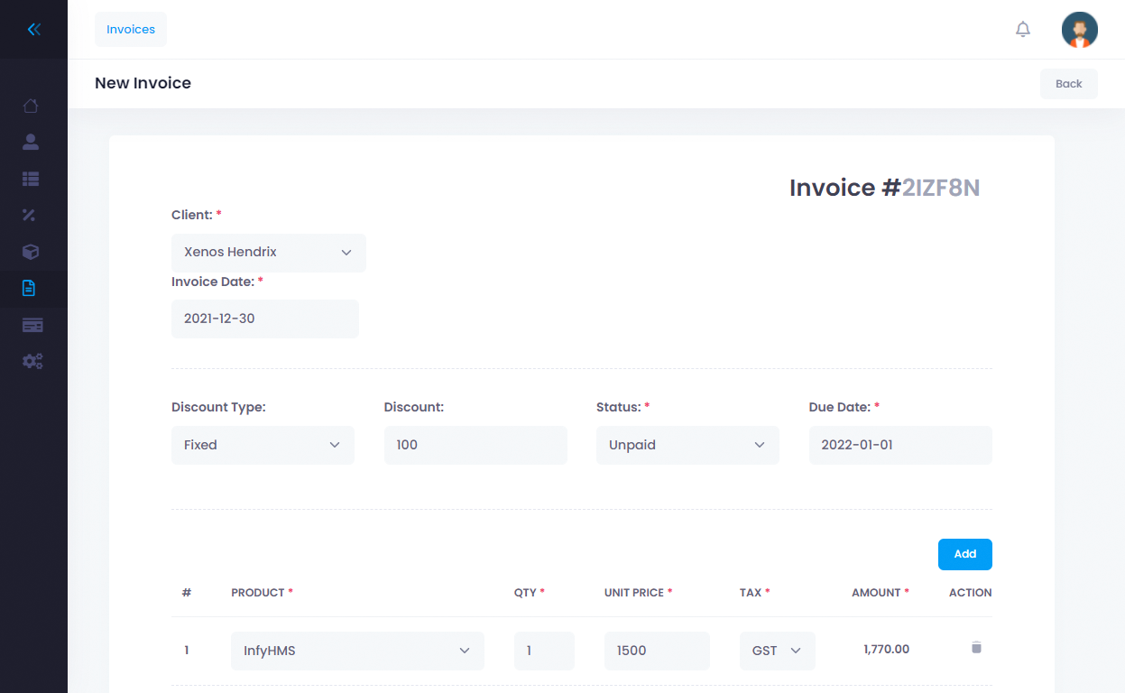This screenshot has width=1125, height=693.
Task: Click the Back button
Action: pyautogui.click(x=1068, y=84)
